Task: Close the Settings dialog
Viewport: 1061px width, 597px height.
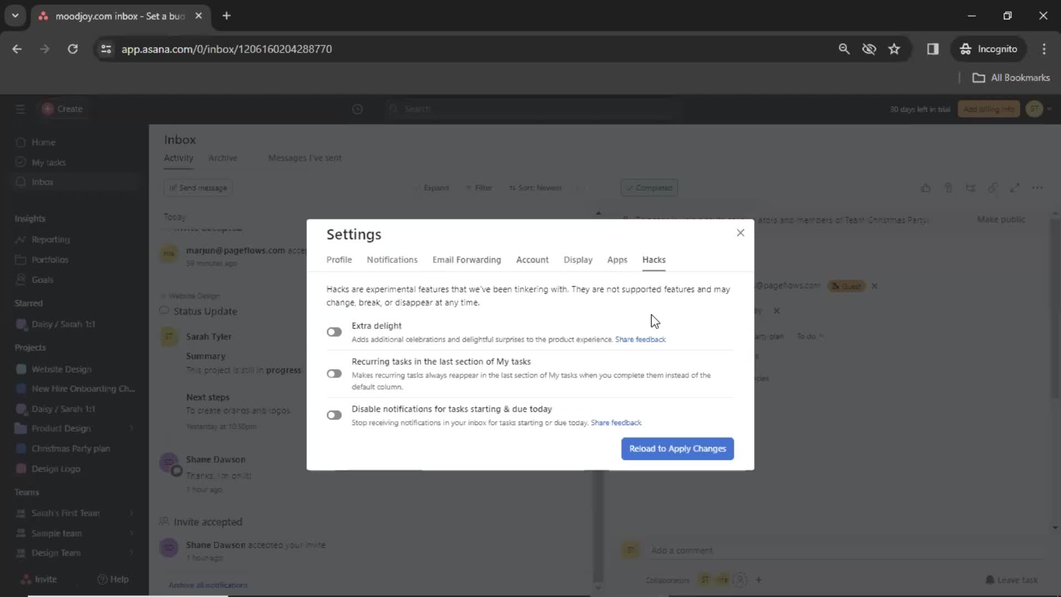Action: (x=740, y=233)
